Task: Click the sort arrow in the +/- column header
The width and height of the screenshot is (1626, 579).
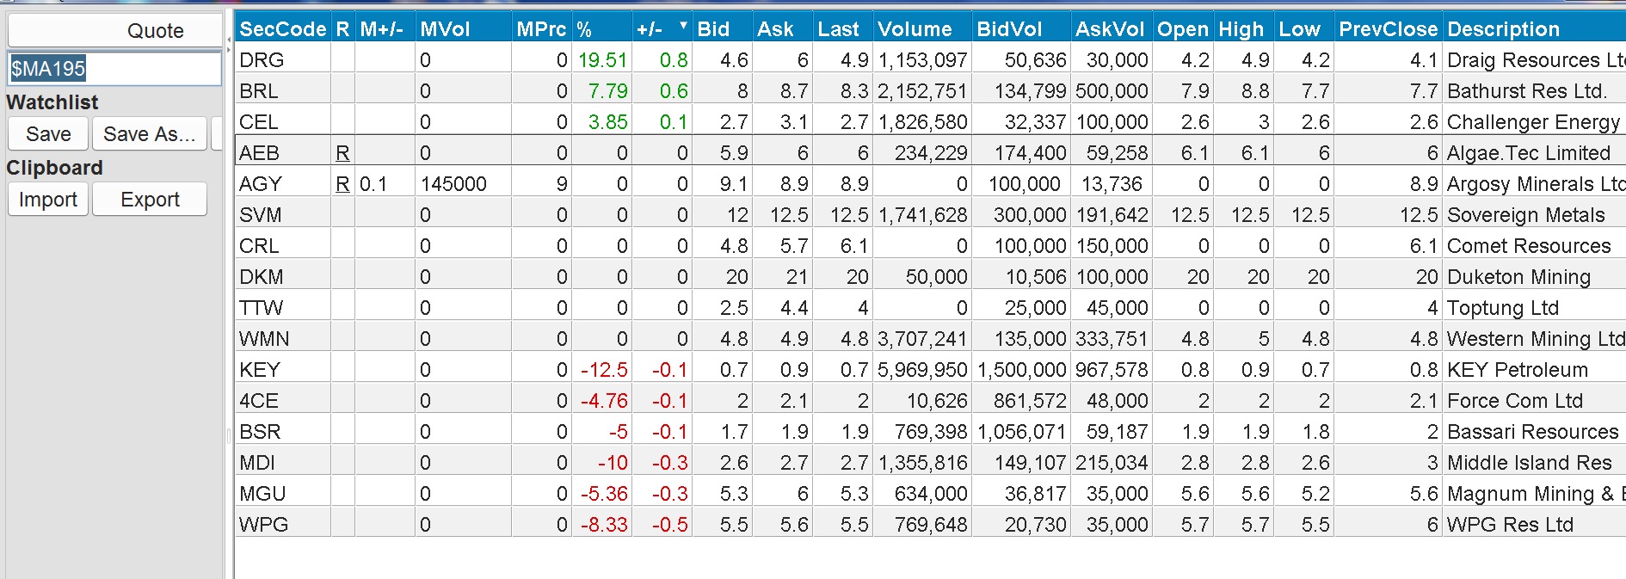Action: click(683, 25)
